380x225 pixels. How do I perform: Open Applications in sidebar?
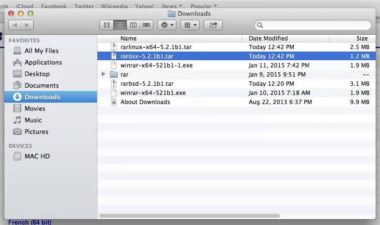51,62
